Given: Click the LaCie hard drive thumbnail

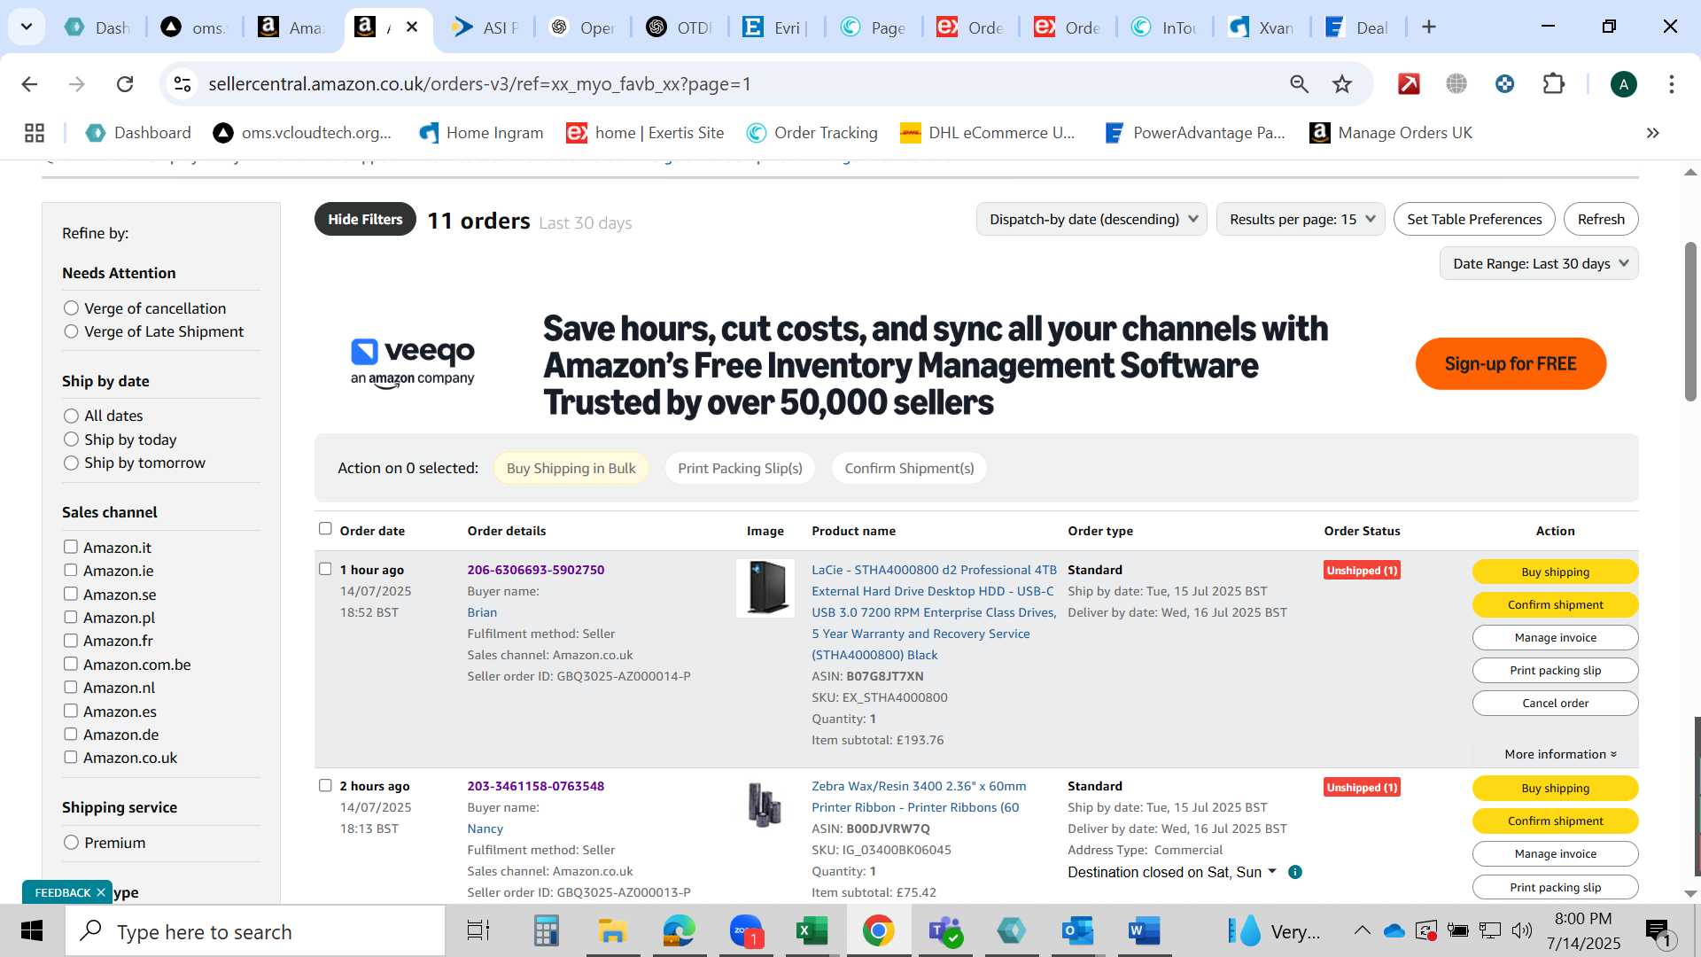Looking at the screenshot, I should tap(765, 588).
